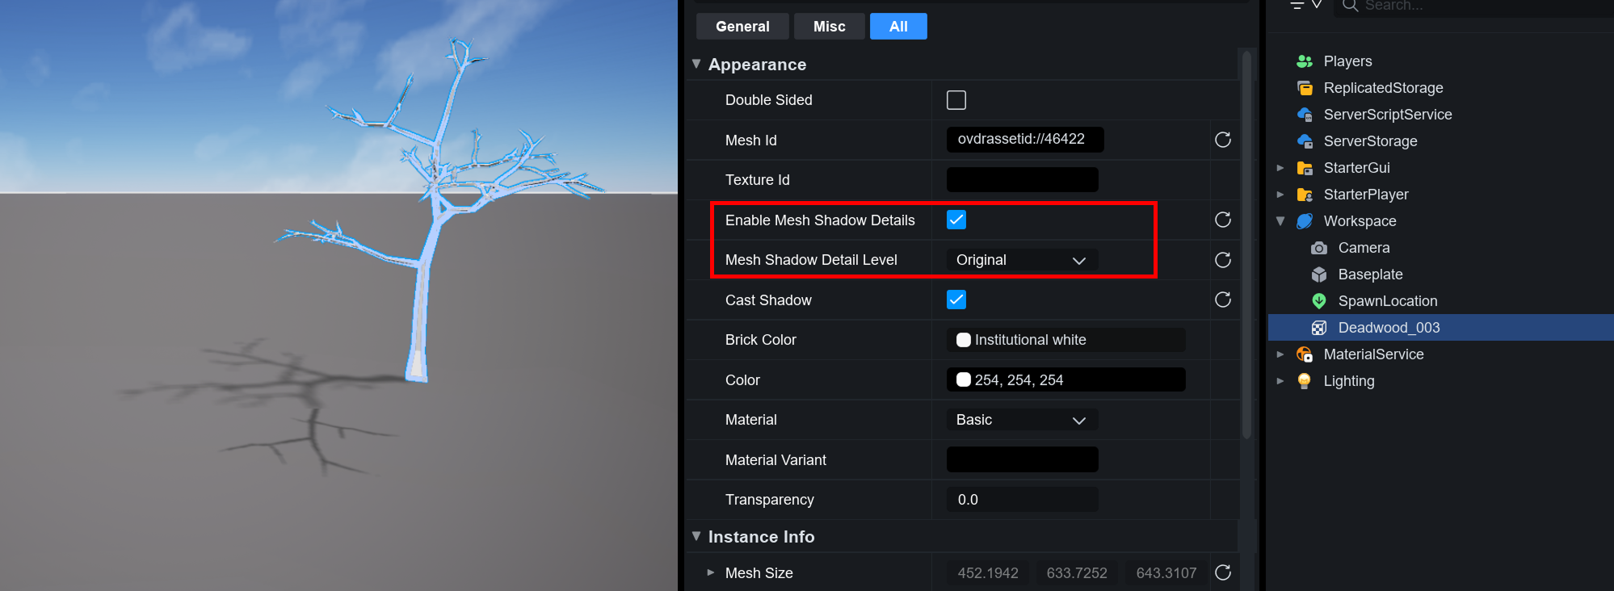Disable the Cast Shadow checkbox
Image resolution: width=1614 pixels, height=591 pixels.
coord(956,300)
